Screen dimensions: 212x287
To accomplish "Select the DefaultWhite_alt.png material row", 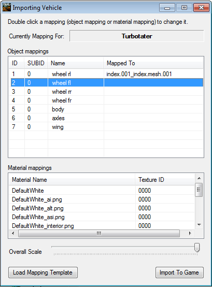I will click(102, 208).
